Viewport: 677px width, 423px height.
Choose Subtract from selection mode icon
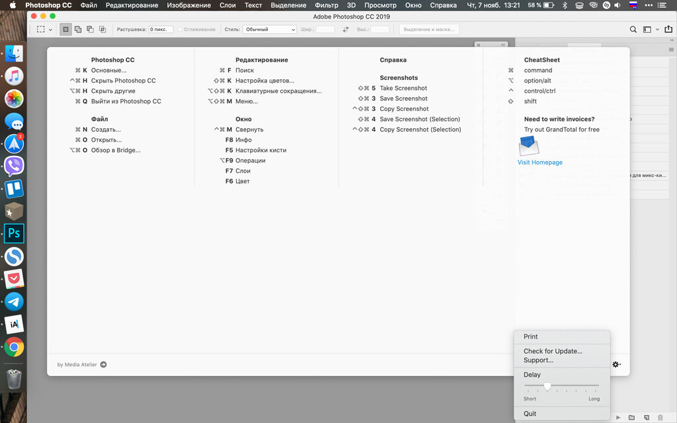click(90, 29)
